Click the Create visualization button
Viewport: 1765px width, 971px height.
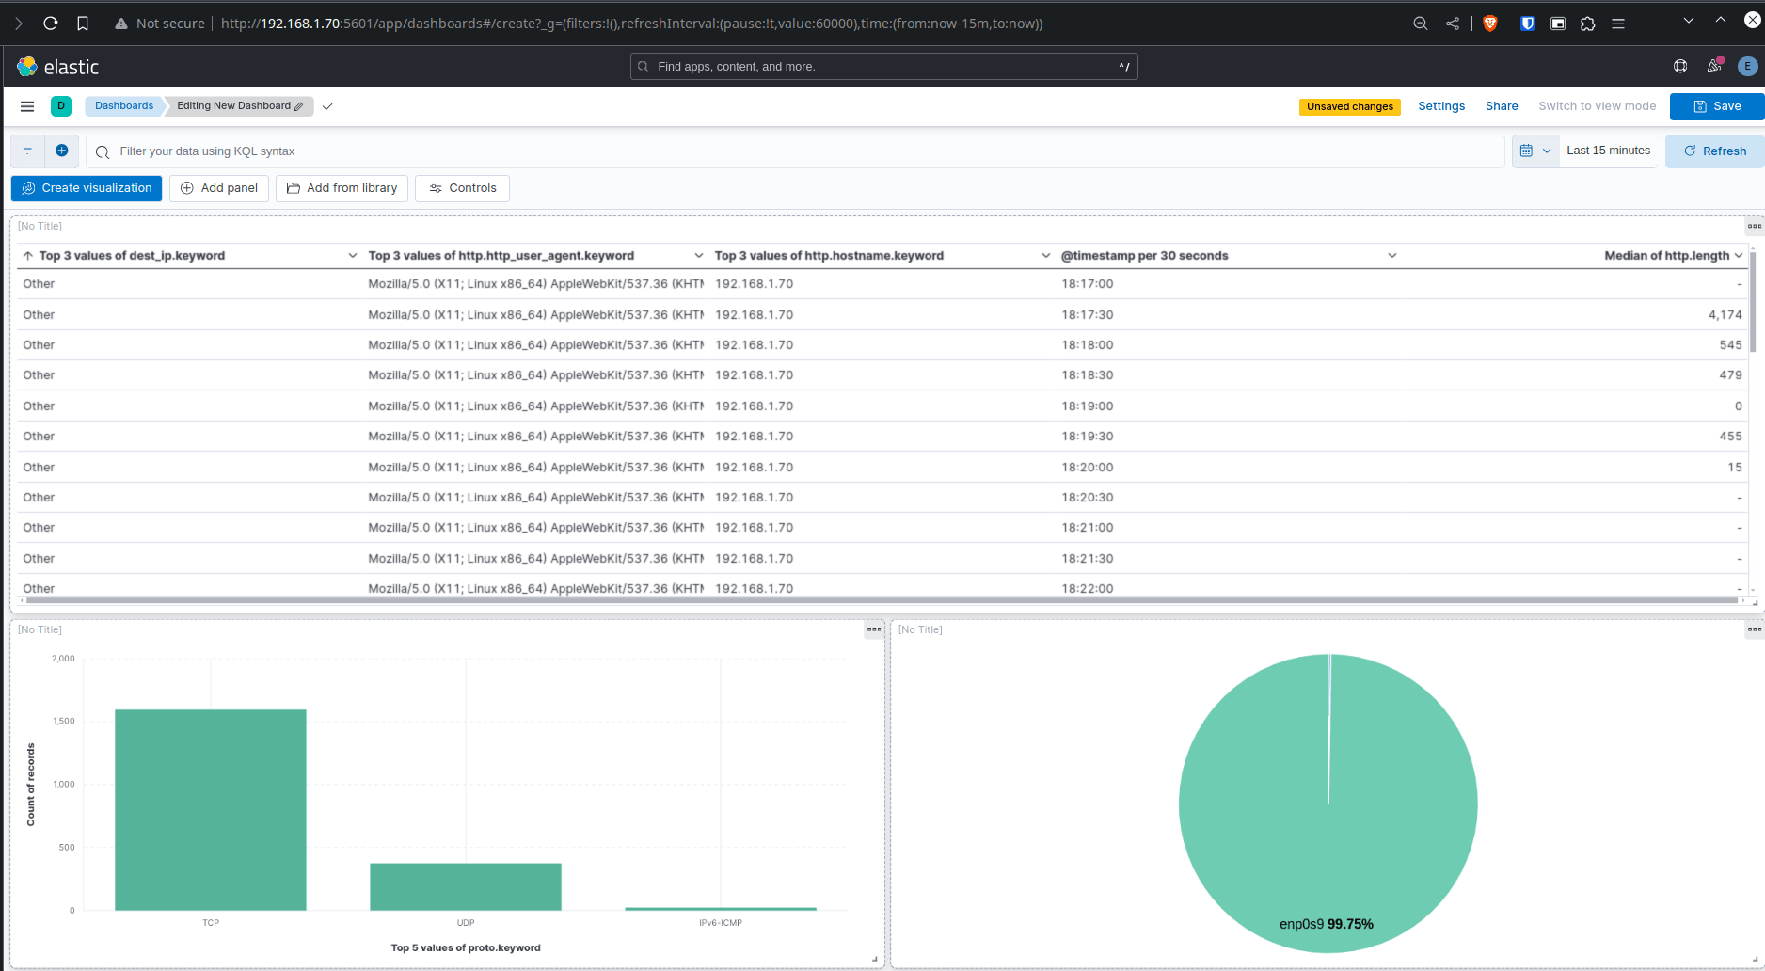[87, 188]
